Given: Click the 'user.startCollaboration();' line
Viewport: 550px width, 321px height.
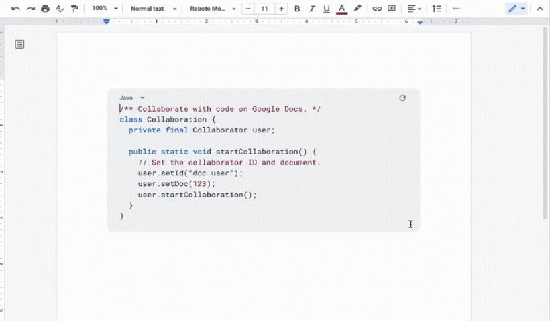Looking at the screenshot, I should click(x=197, y=195).
